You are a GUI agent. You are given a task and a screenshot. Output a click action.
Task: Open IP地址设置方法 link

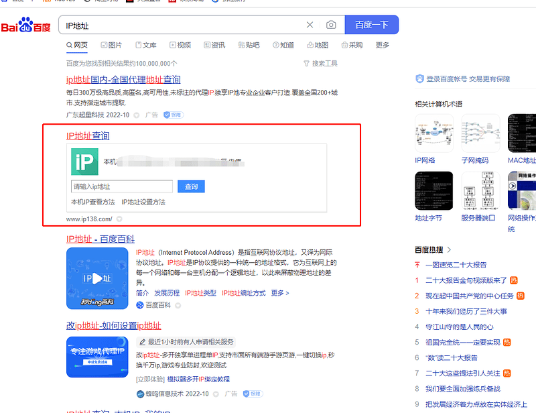point(143,202)
